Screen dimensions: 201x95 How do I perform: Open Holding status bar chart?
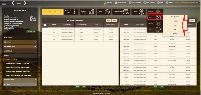click(x=87, y=12)
